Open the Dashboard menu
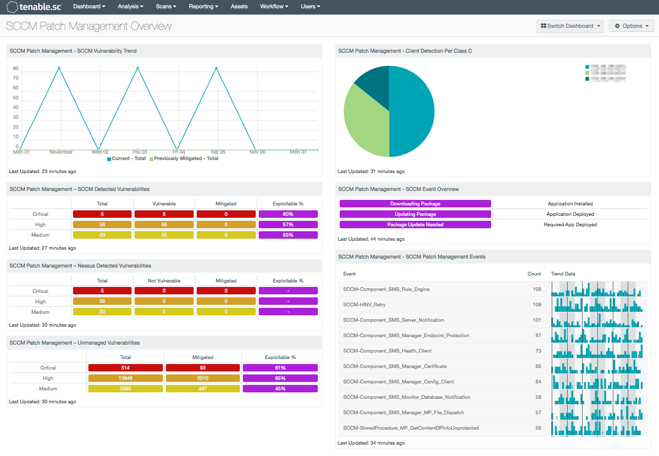 [x=89, y=6]
